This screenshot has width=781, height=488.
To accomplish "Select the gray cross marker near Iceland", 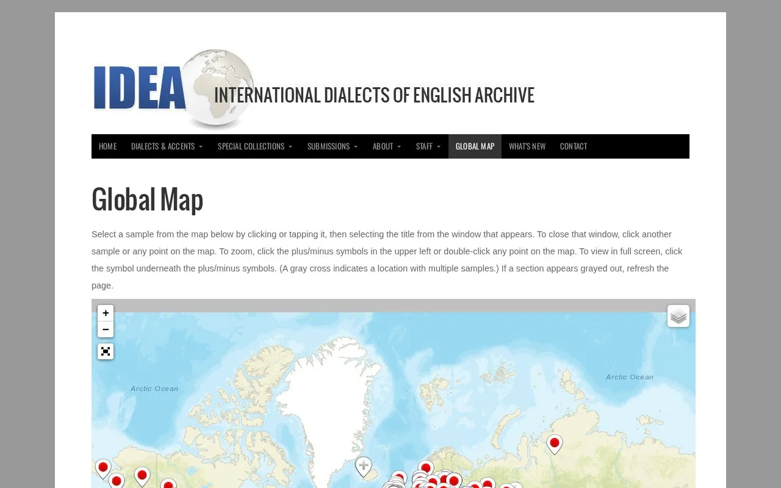I will point(364,467).
